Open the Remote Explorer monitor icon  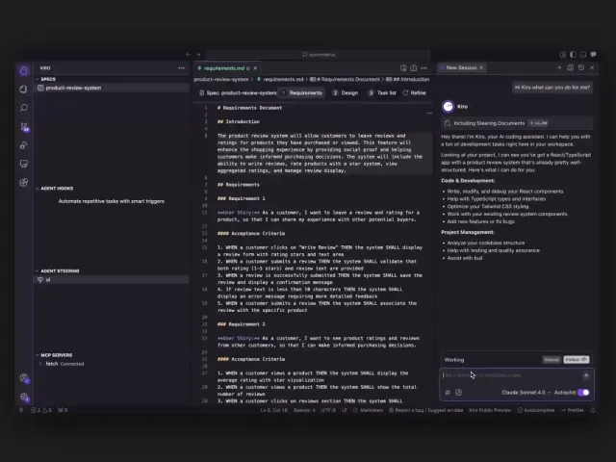[x=23, y=164]
